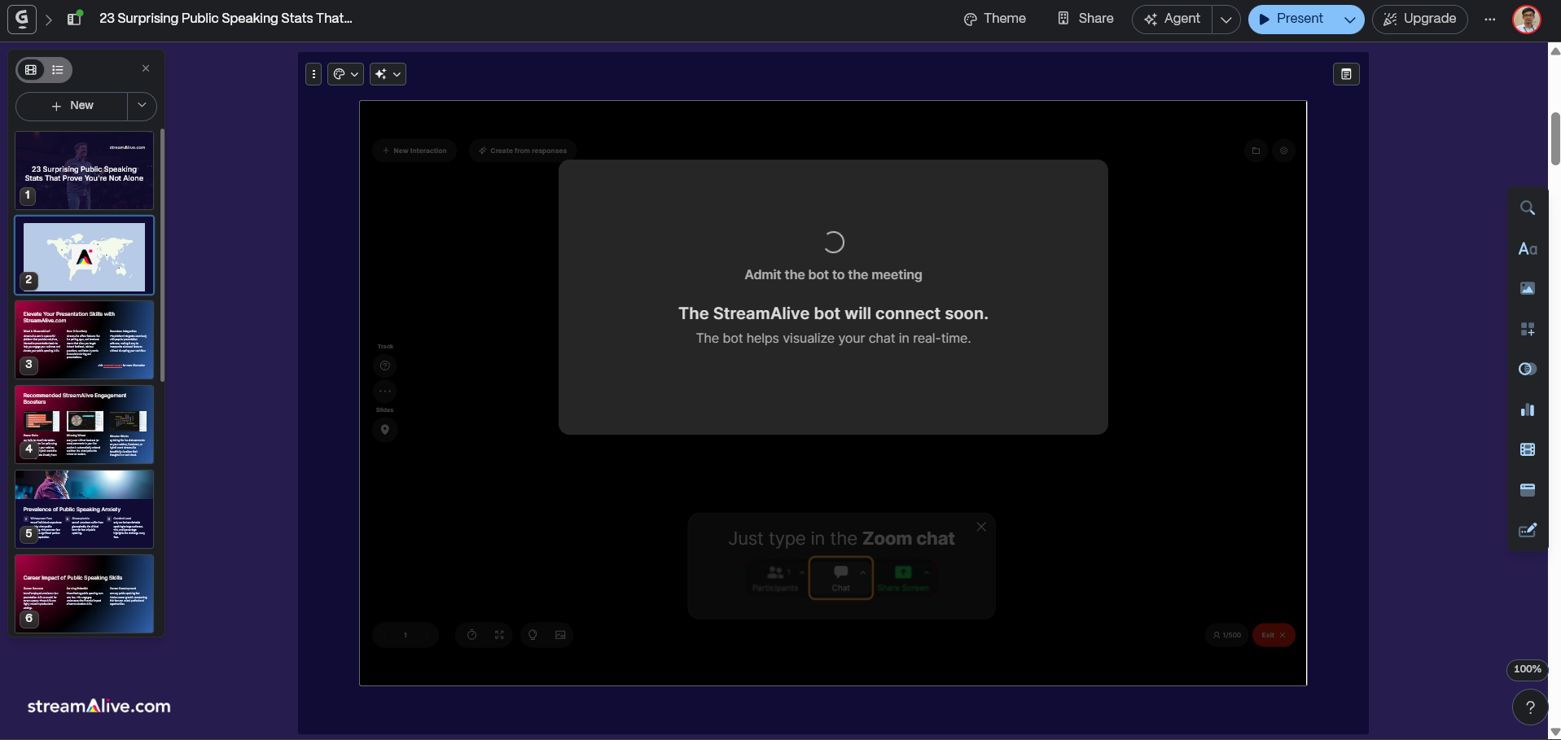Open the text formatting Aa tool

1528,249
